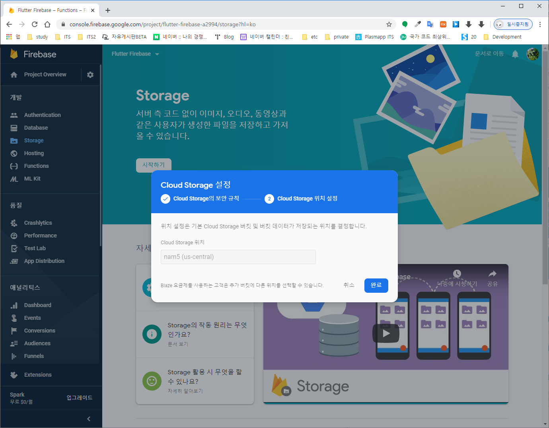The image size is (549, 428).
Task: Play the Storage intro video
Action: coord(386,333)
